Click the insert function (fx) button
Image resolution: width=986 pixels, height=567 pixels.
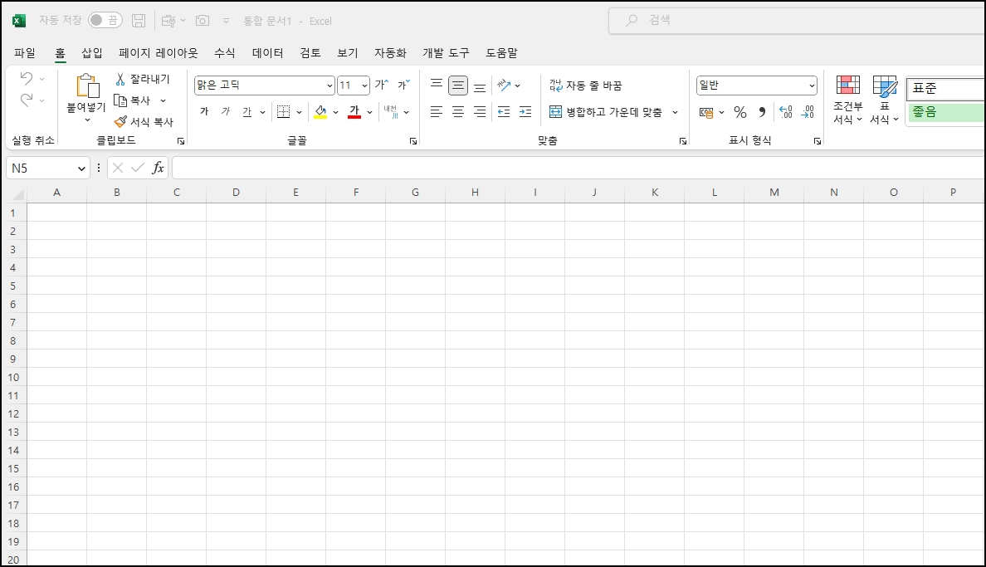click(157, 168)
